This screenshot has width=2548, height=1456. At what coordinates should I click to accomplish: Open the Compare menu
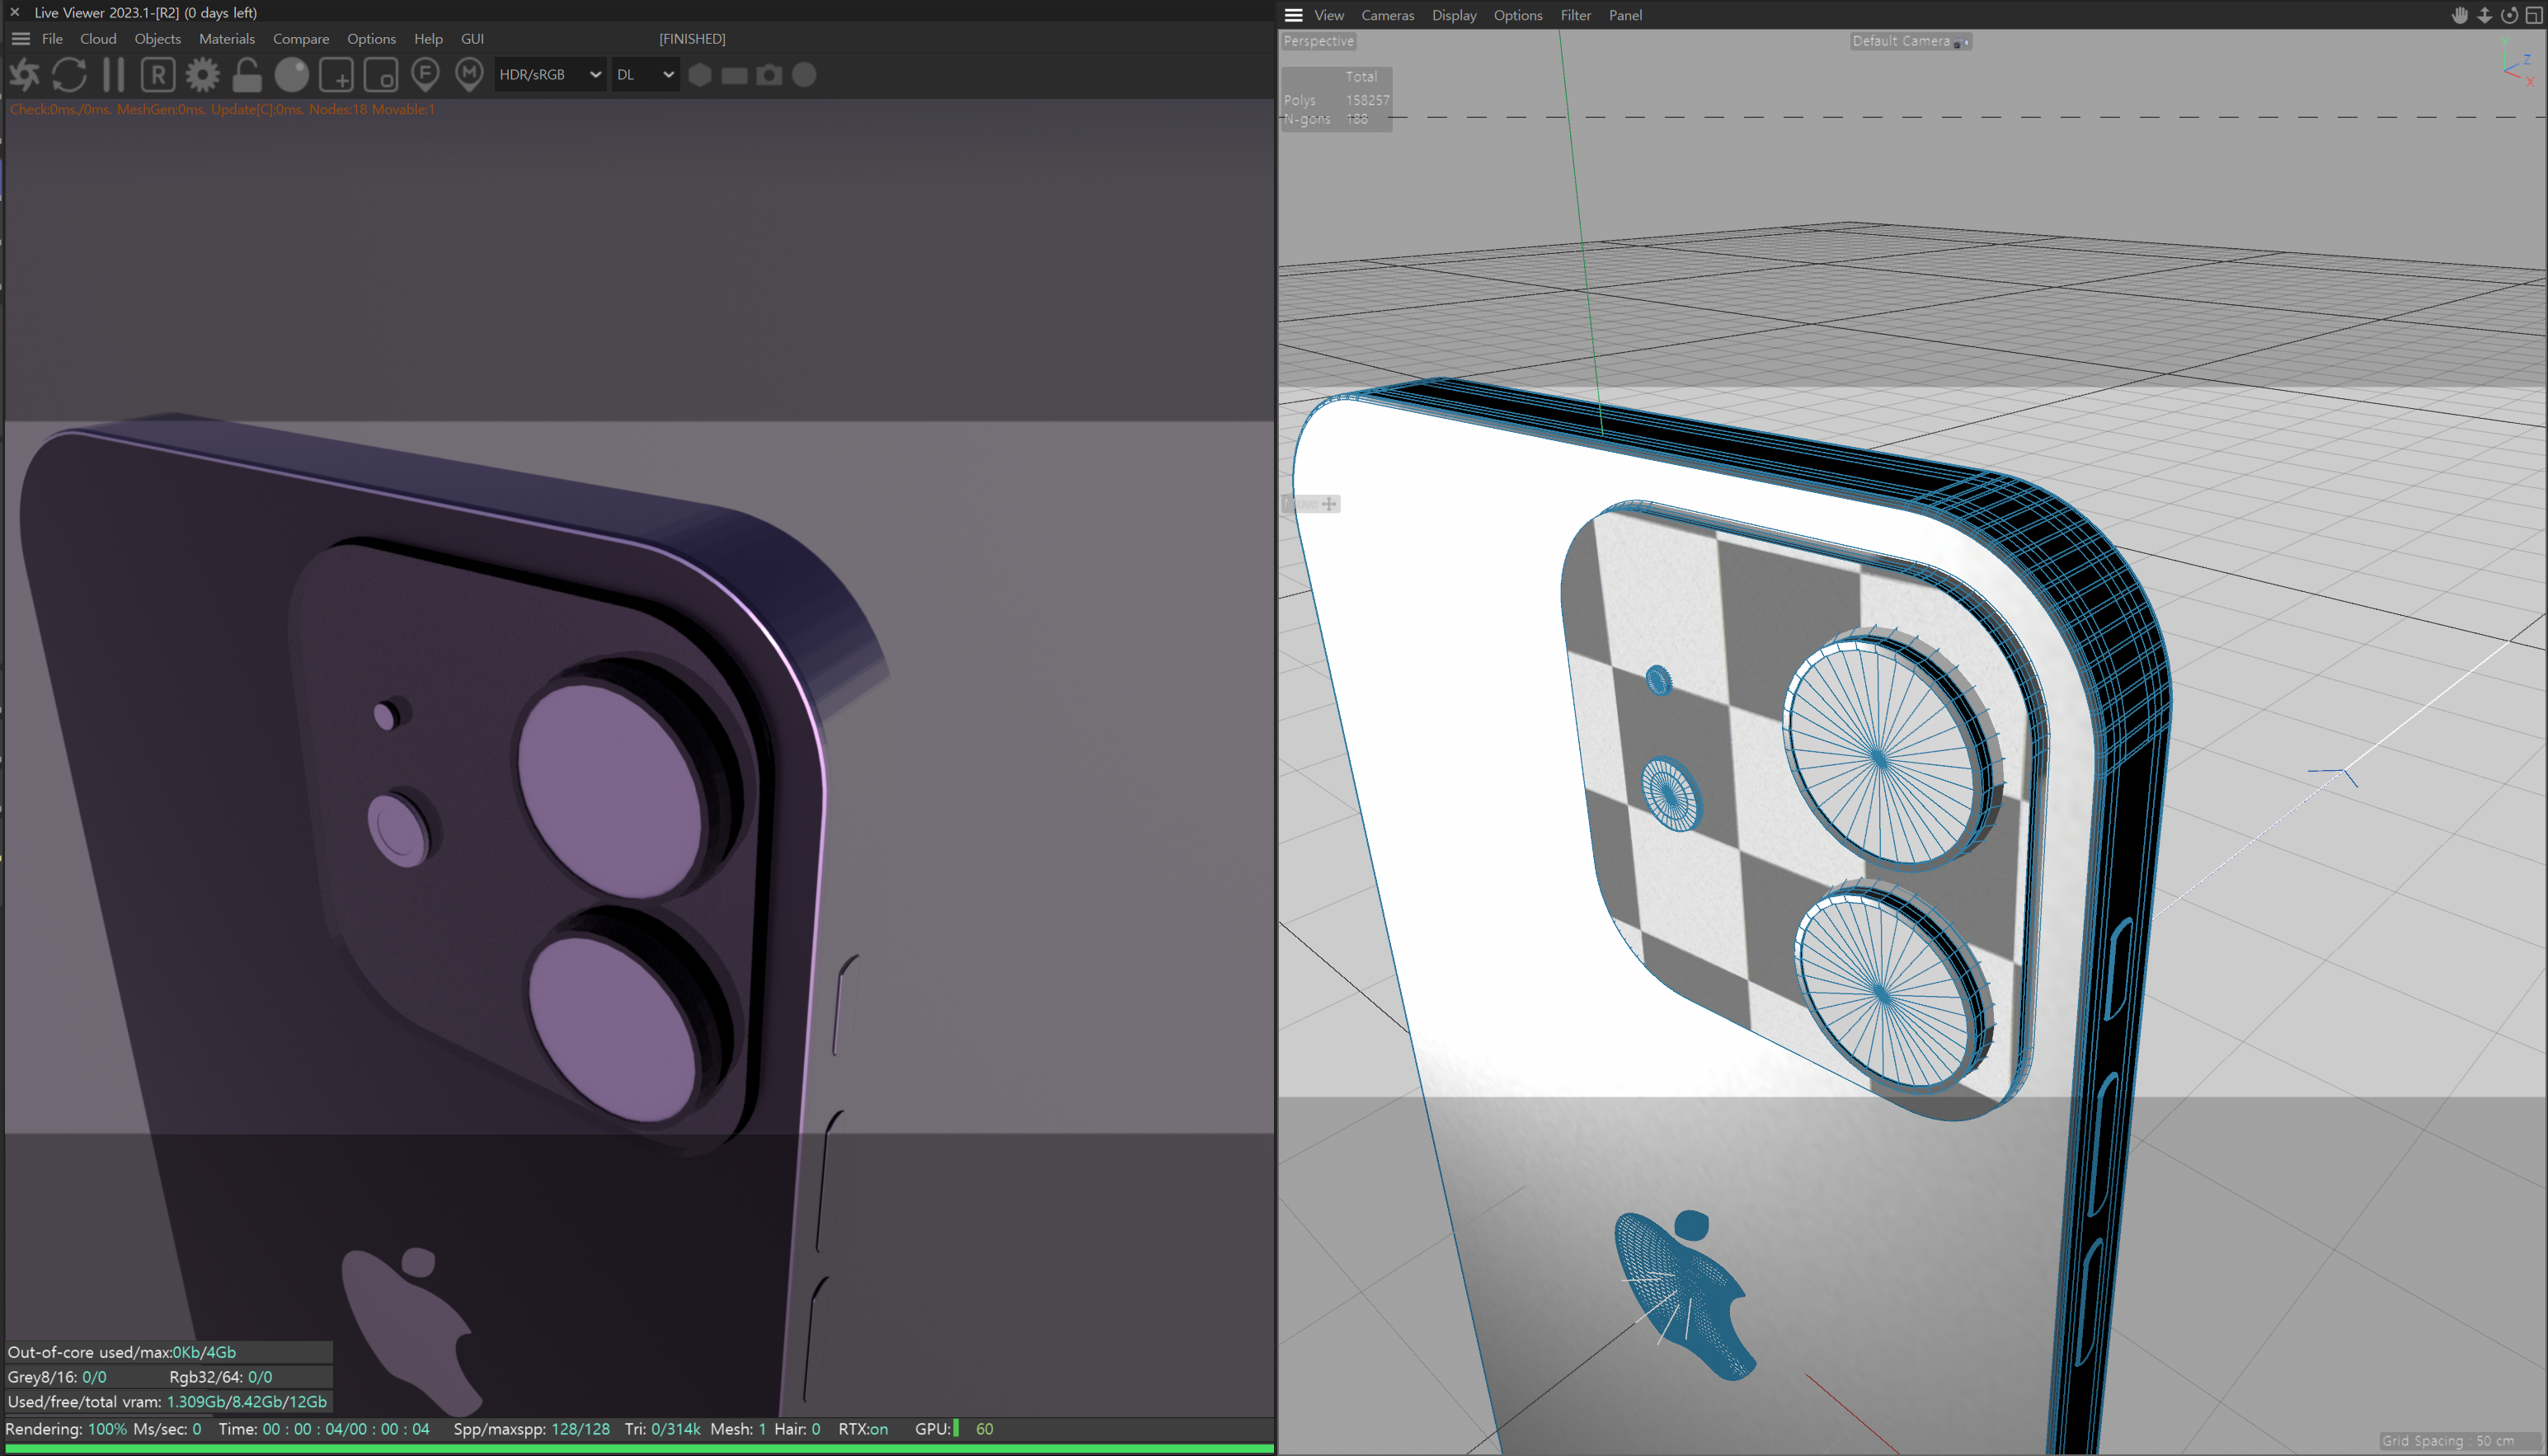pyautogui.click(x=301, y=39)
